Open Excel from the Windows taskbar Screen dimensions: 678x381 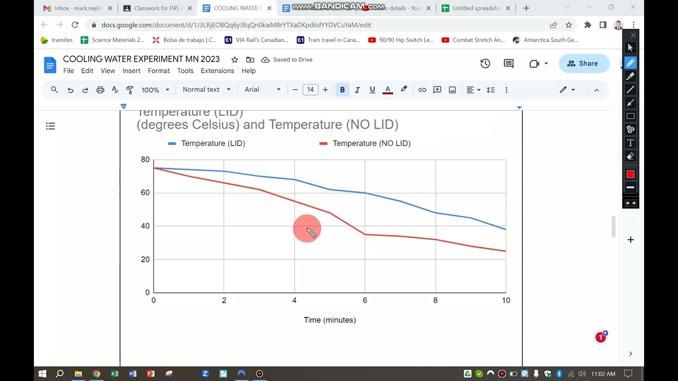114,374
